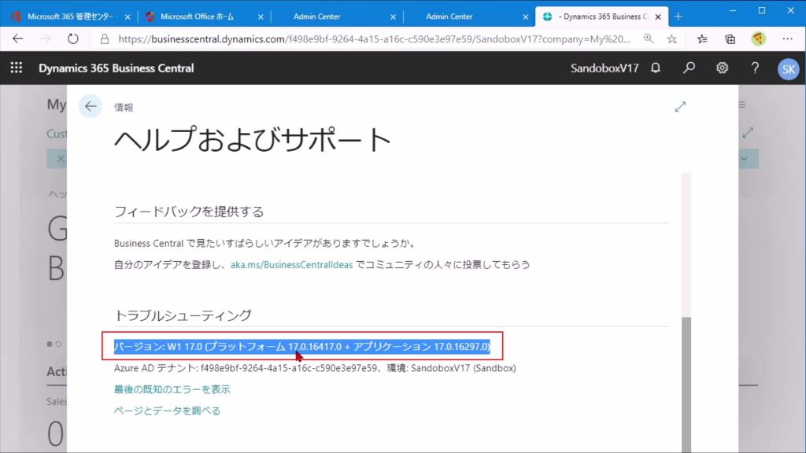Close the Dynamics 365 Business Central tab
Viewport: 806px width, 453px height.
[x=658, y=17]
